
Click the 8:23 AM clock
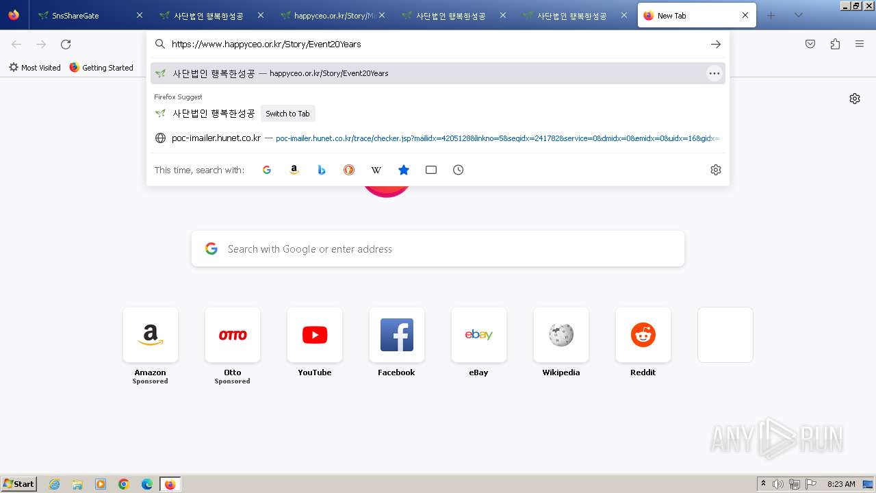pyautogui.click(x=841, y=484)
